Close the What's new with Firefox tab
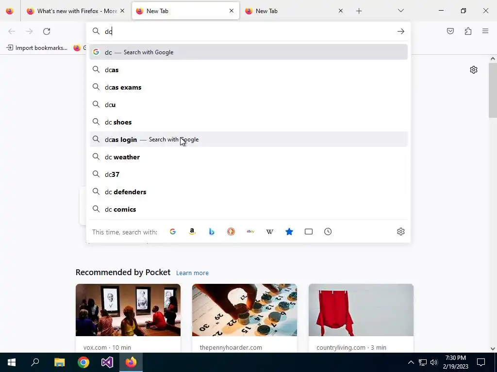The image size is (497, 372). tap(122, 11)
